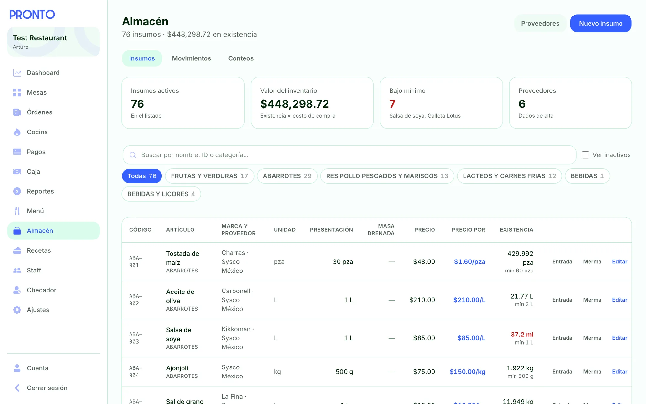The image size is (646, 404).
Task: Enable the Ver inactivos checkbox
Action: coord(585,155)
